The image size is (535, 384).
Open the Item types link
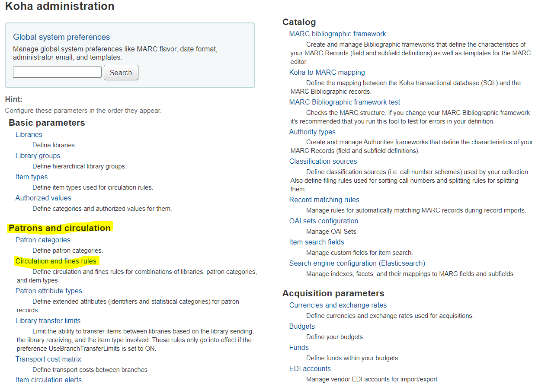point(32,177)
